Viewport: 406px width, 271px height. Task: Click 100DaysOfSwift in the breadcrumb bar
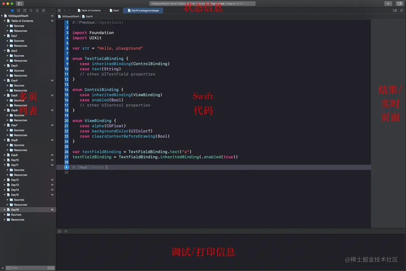pos(69,16)
